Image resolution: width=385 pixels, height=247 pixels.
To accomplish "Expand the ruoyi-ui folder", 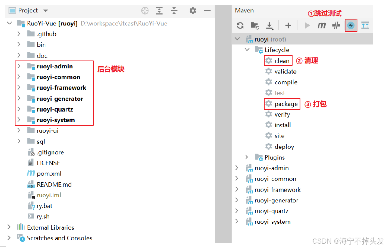I will [x=19, y=130].
